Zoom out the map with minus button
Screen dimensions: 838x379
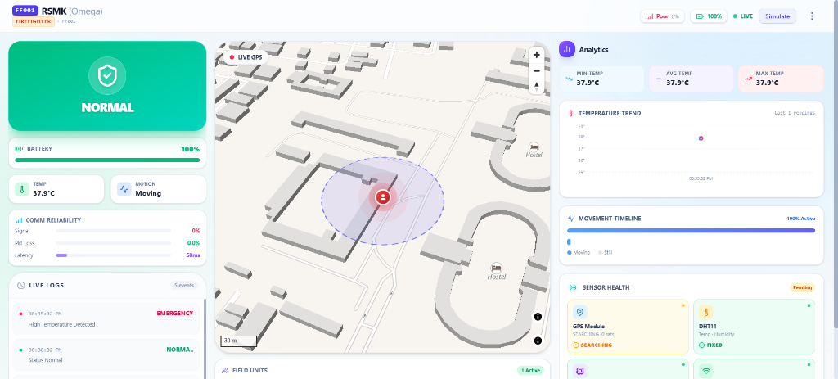coord(537,70)
